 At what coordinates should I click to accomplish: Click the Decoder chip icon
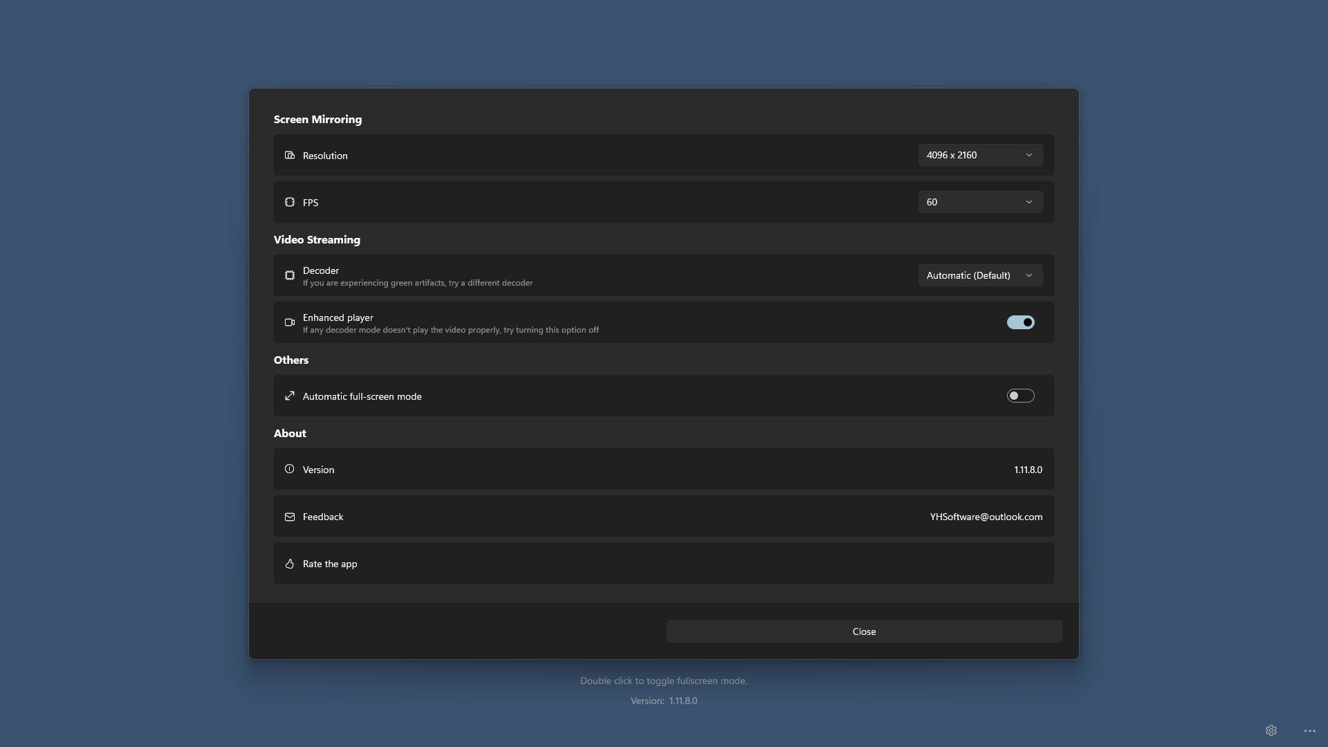[290, 275]
